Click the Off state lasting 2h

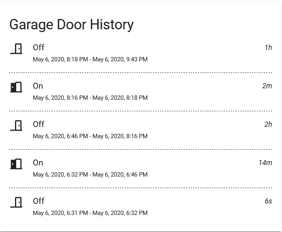point(38,124)
